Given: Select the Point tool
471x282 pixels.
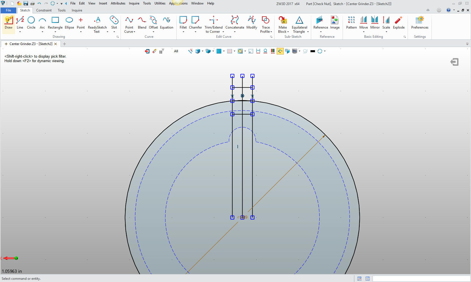Looking at the screenshot, I should point(81,22).
